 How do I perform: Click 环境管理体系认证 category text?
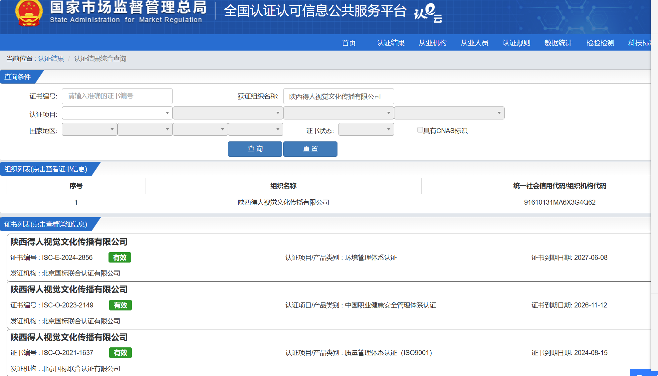[x=371, y=258]
